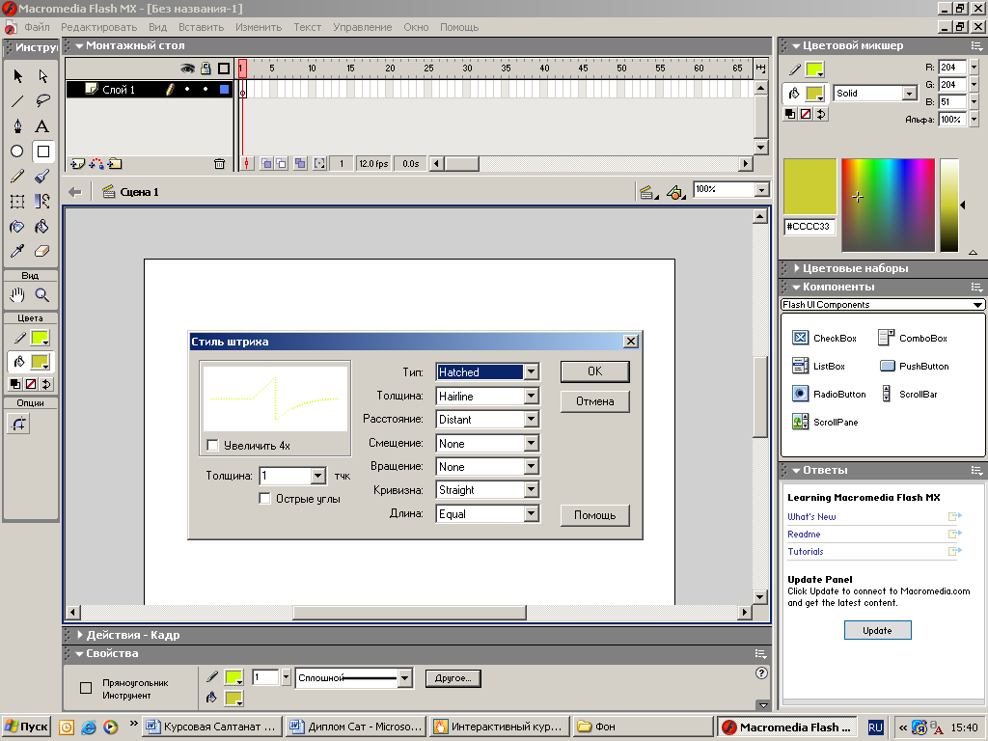Click stroke color swatch in Properties panel
Image resolution: width=988 pixels, height=741 pixels.
pos(233,677)
